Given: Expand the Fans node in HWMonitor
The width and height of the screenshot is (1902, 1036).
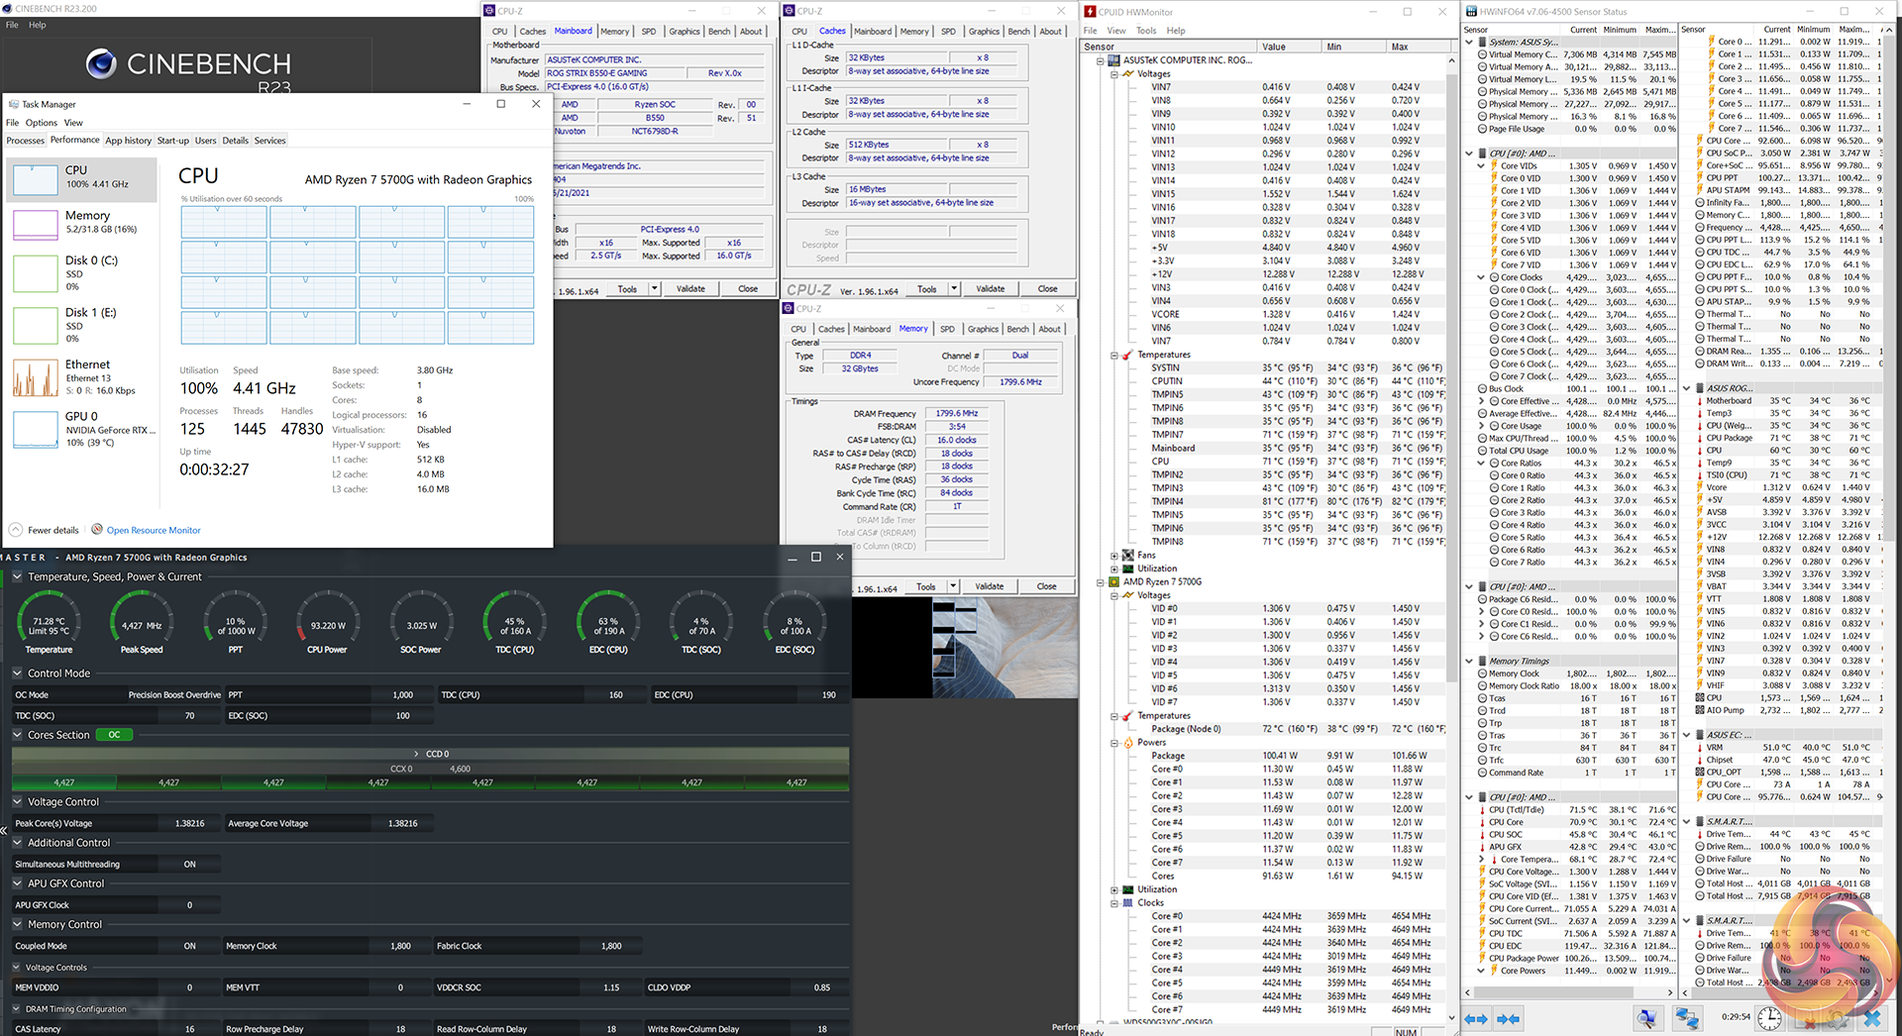Looking at the screenshot, I should coord(1114,556).
